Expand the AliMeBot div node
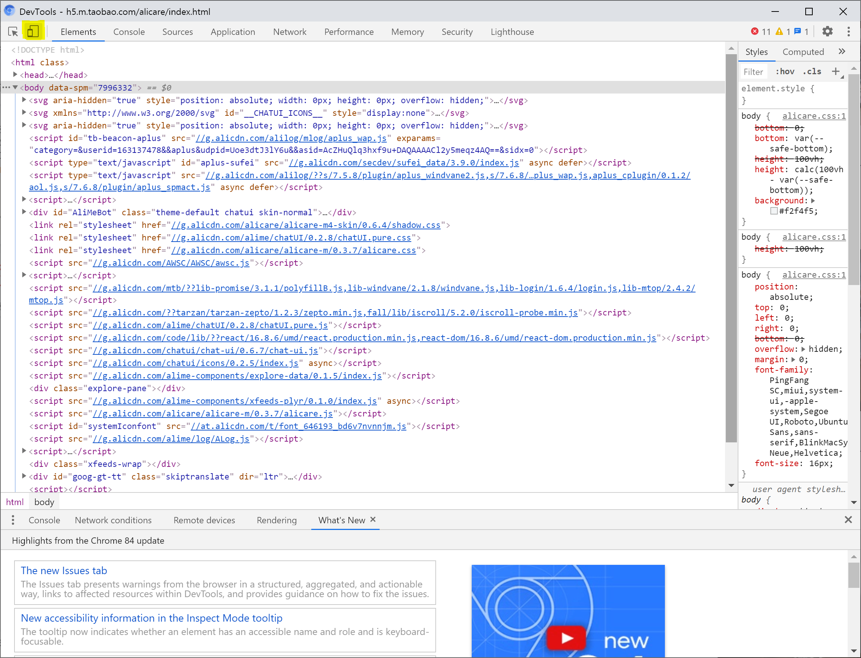 pyautogui.click(x=24, y=212)
